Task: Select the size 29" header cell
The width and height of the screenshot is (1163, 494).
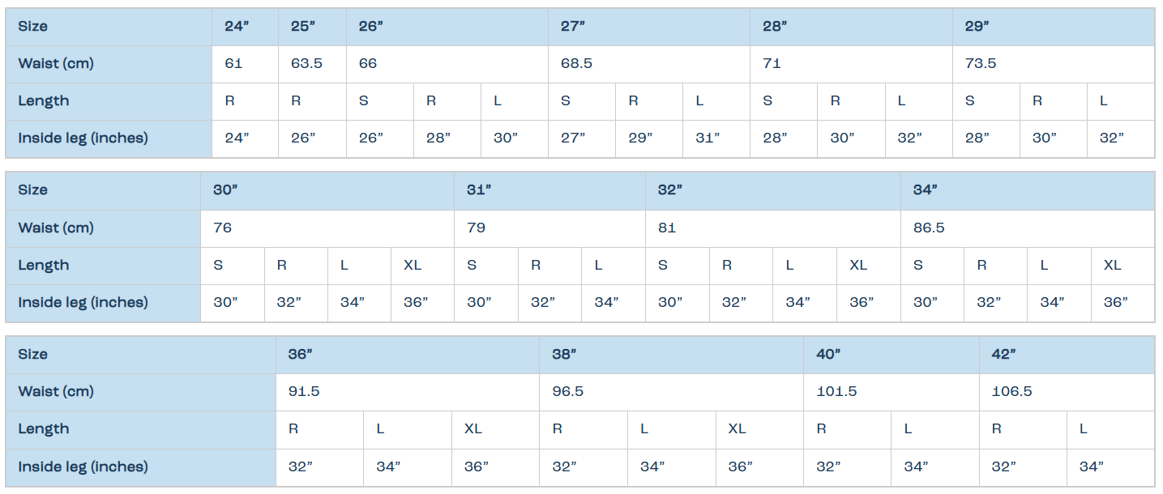Action: 977,26
